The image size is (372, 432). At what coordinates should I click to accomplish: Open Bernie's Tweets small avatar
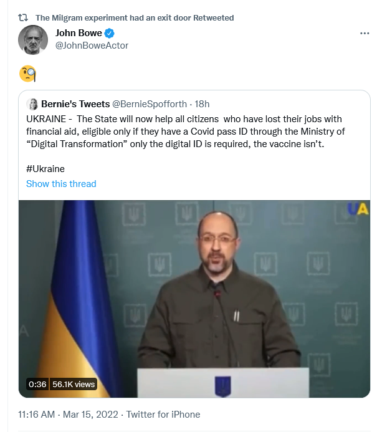32,104
